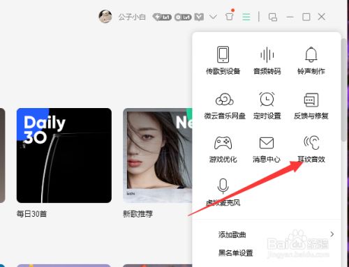This screenshot has width=349, height=267.
Task: Click the user avatar picture
Action: (x=105, y=17)
